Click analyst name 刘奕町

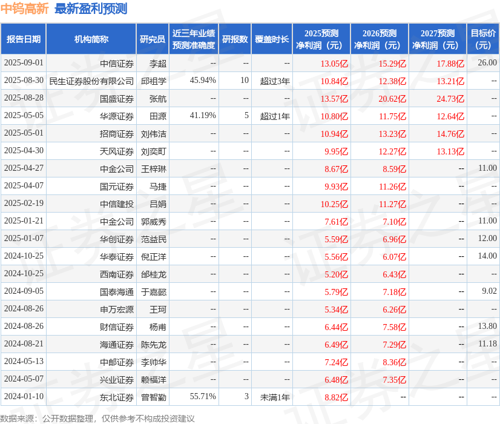(x=154, y=151)
